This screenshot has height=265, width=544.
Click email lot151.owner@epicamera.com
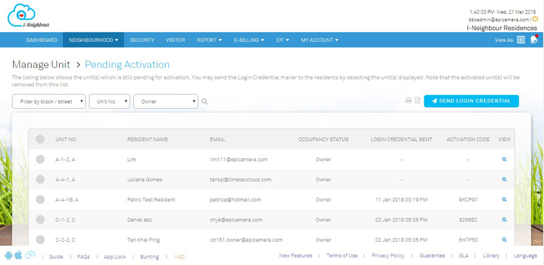coord(246,240)
